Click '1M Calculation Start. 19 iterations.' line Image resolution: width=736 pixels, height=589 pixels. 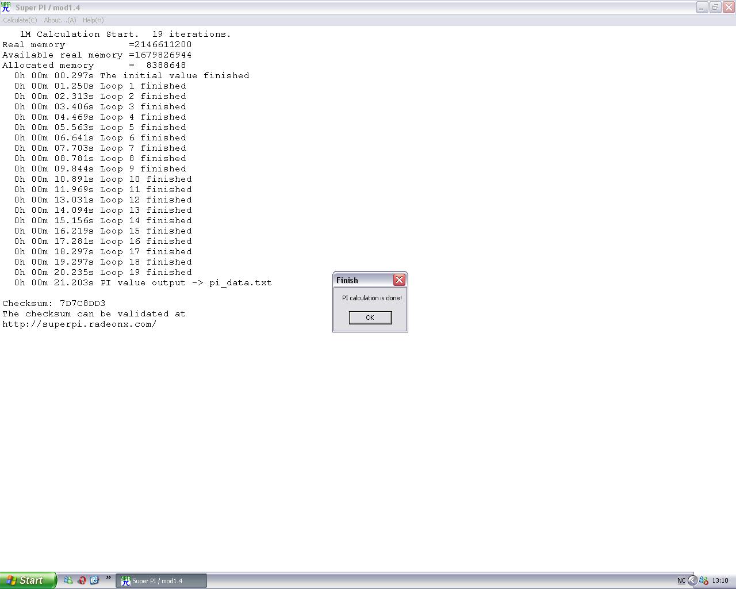[125, 35]
